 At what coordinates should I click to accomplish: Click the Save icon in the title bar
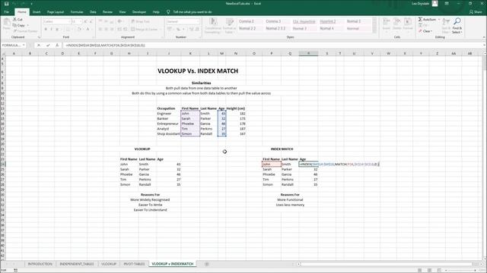coord(7,4)
